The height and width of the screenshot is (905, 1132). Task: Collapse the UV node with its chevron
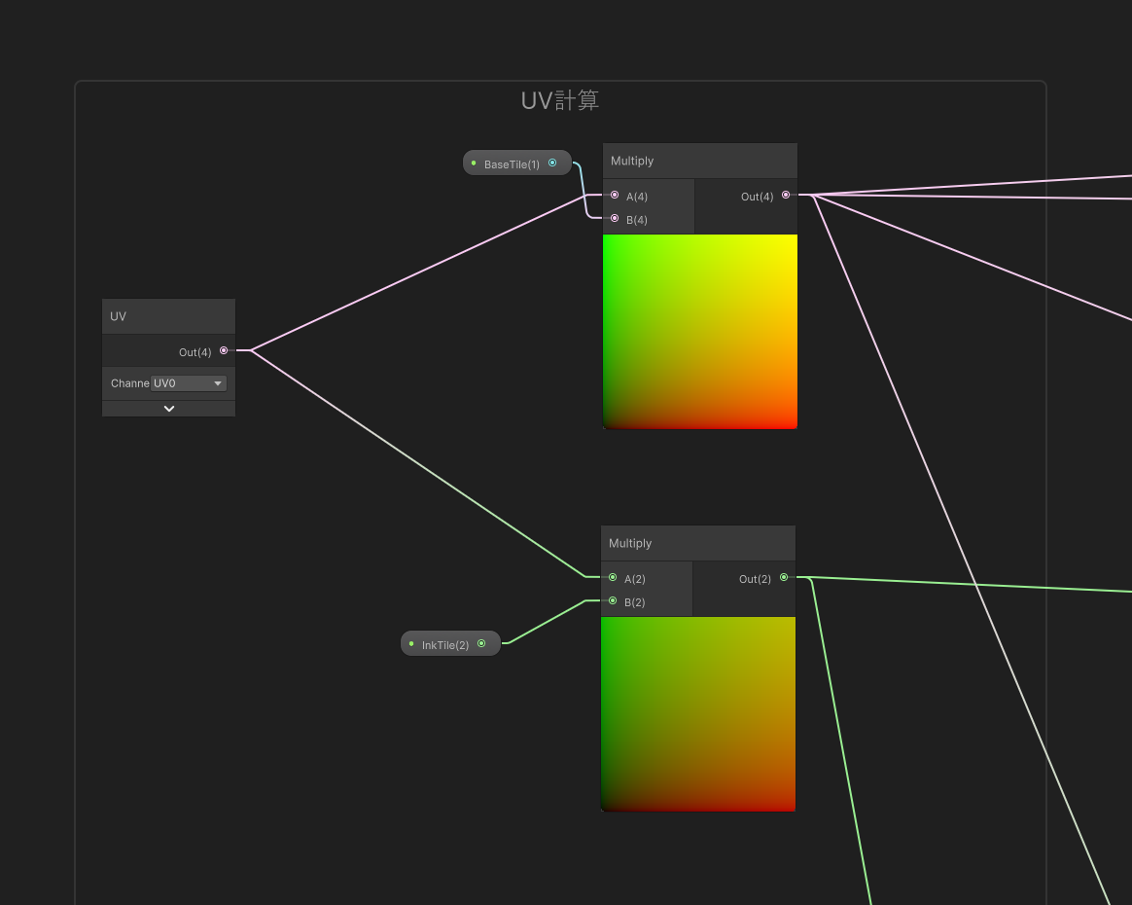[x=169, y=409]
